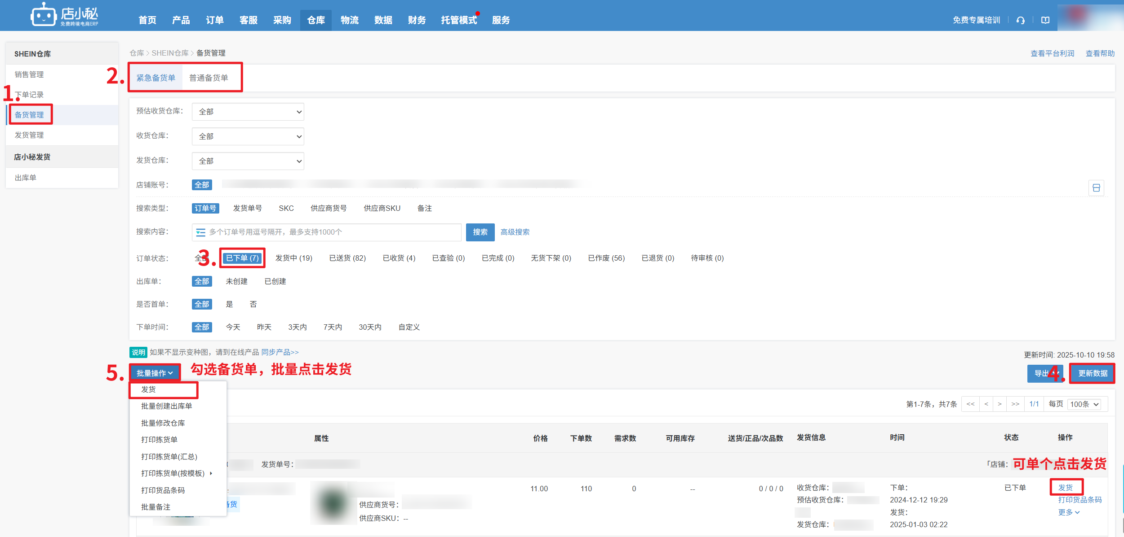
Task: Open 高级搜索 link
Action: [515, 232]
